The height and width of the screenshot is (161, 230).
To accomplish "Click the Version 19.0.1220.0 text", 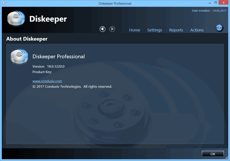I will 50,67.
